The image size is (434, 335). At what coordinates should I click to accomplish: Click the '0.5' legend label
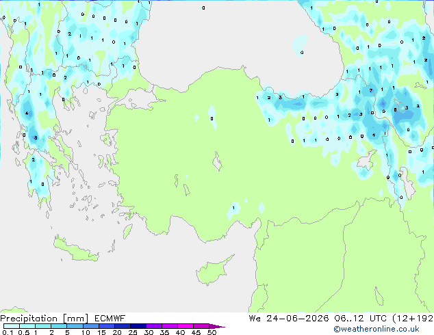point(23,332)
